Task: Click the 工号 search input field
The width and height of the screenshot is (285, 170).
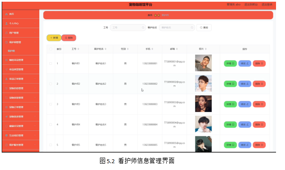Action: point(128,28)
